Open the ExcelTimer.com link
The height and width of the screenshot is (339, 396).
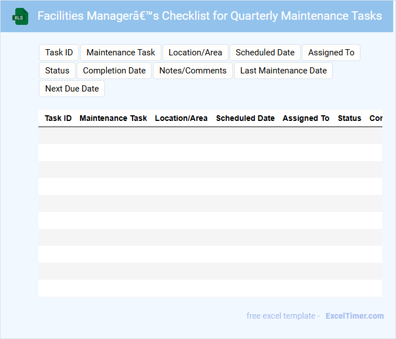354,316
